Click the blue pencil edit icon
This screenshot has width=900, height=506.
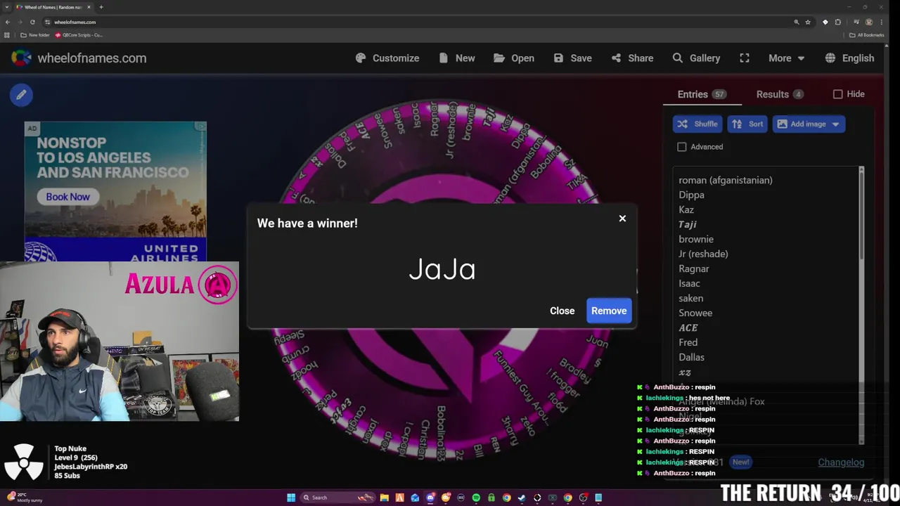click(21, 94)
